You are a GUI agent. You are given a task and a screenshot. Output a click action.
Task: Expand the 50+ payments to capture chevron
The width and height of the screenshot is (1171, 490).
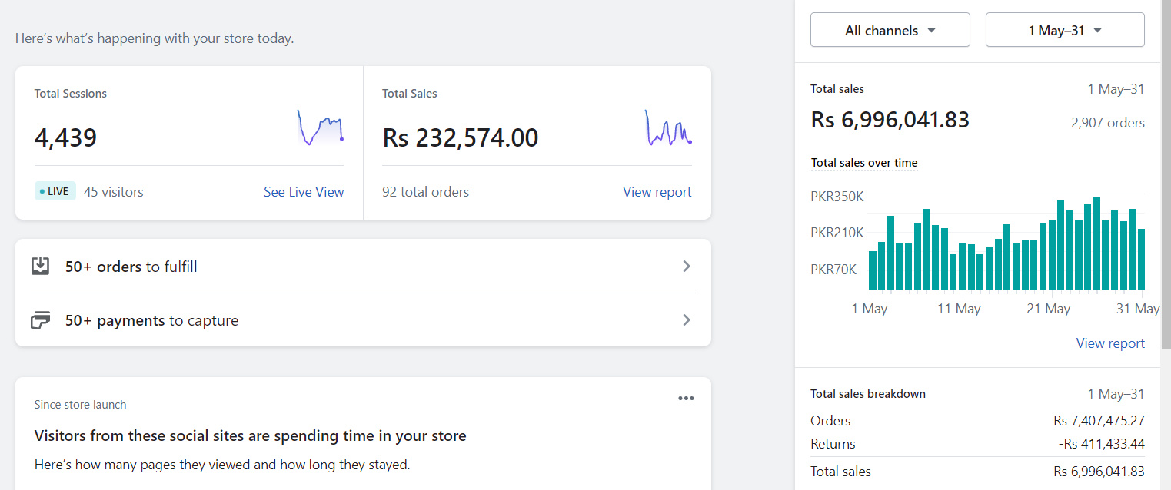click(x=687, y=320)
